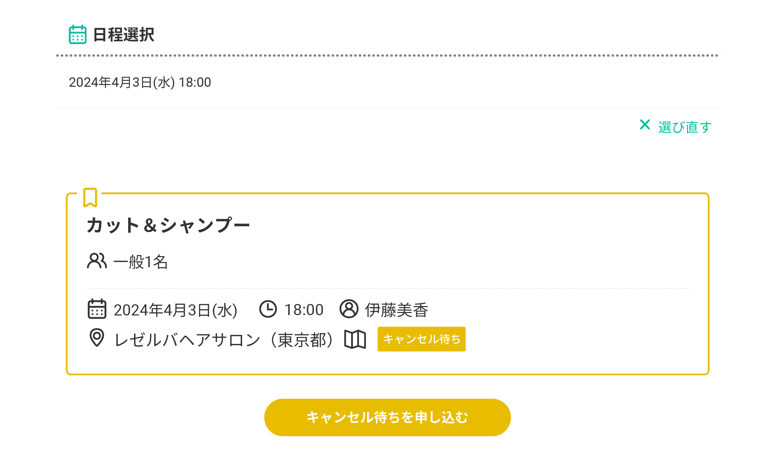Open the カット＆シャンプー menu title
This screenshot has width=778, height=456.
pos(168,225)
